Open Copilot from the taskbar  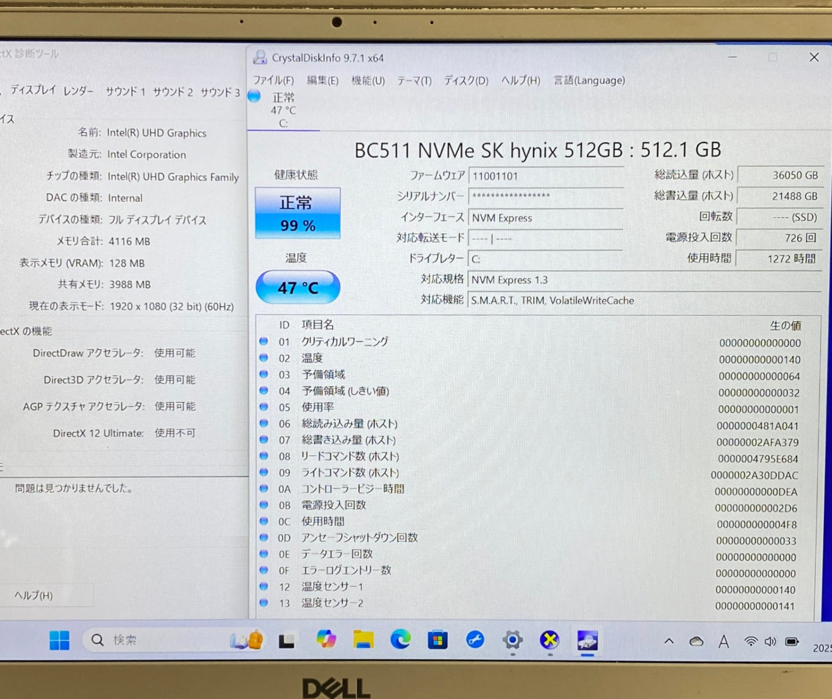[326, 640]
